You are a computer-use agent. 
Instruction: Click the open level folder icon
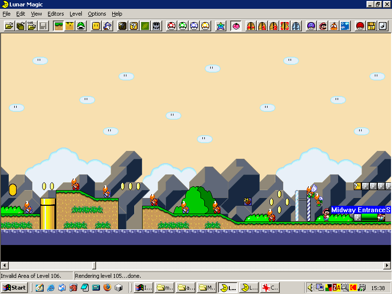click(9, 26)
